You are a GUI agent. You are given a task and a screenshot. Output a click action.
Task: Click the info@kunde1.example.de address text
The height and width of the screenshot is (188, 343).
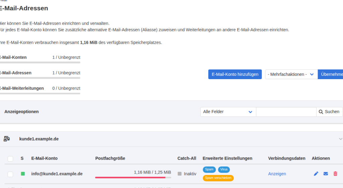pyautogui.click(x=57, y=174)
